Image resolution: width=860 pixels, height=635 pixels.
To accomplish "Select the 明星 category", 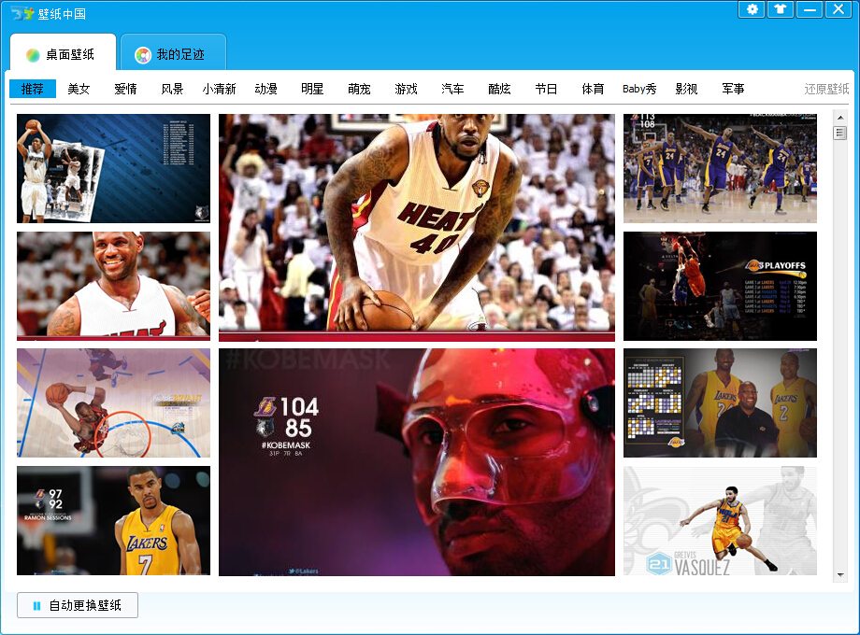I will tap(312, 89).
